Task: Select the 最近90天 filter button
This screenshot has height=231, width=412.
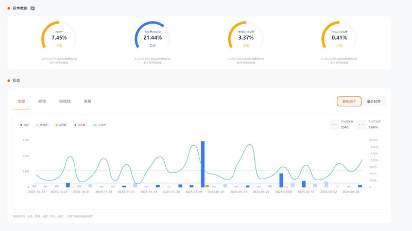Action: [374, 102]
